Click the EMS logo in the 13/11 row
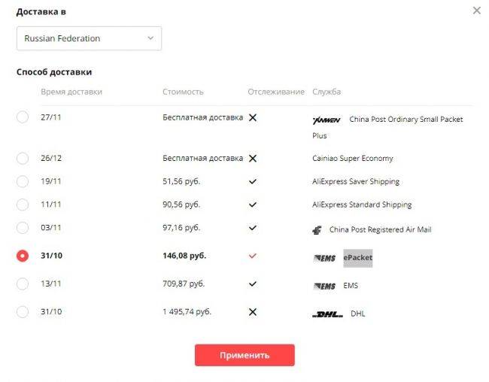This screenshot has width=489, height=382. click(324, 286)
